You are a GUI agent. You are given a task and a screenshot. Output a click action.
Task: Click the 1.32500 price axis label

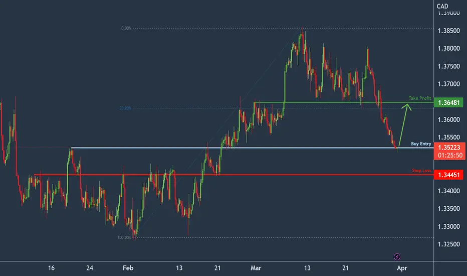448,244
